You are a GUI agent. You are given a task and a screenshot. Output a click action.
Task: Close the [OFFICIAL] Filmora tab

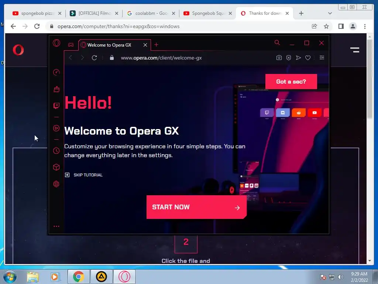point(117,13)
